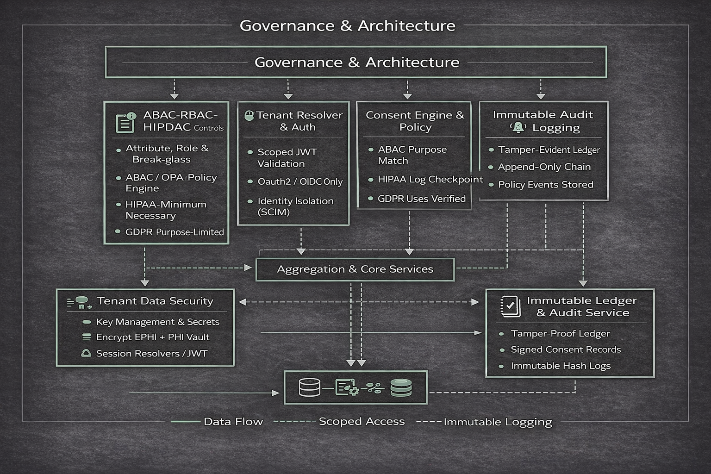
Task: Click the Scoped Access legend entry
Action: click(362, 422)
